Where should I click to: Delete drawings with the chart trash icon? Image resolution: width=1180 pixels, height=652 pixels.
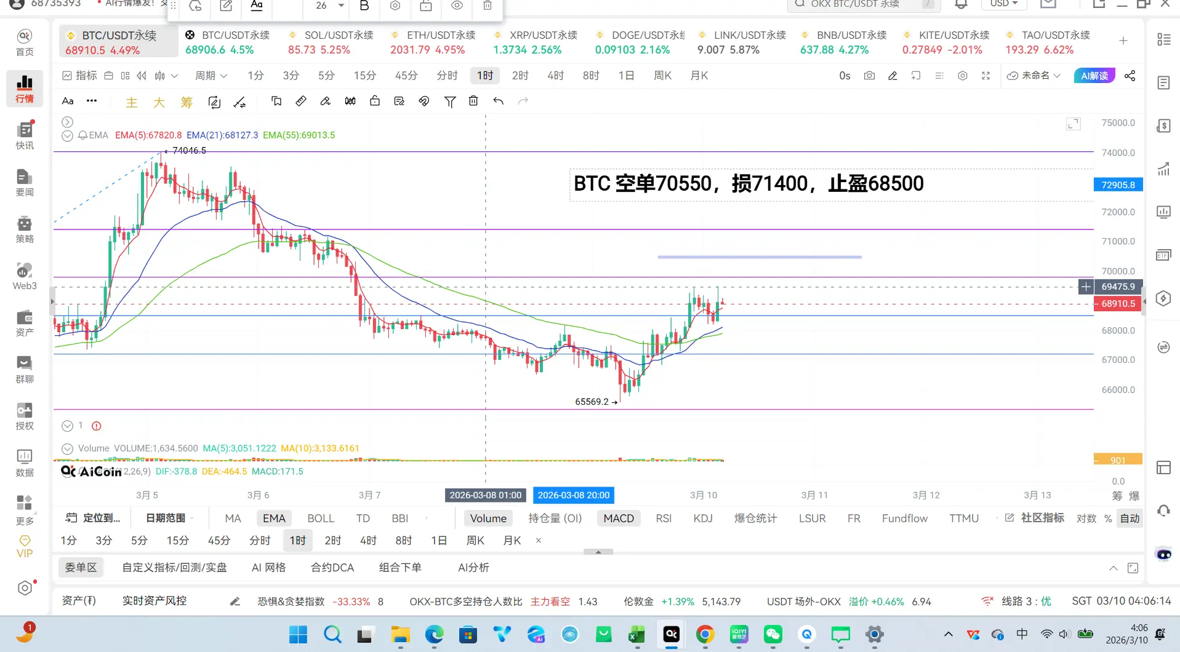(473, 101)
